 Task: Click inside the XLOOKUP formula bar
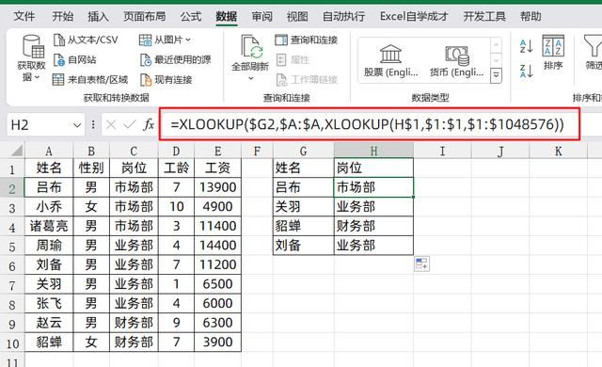[369, 124]
